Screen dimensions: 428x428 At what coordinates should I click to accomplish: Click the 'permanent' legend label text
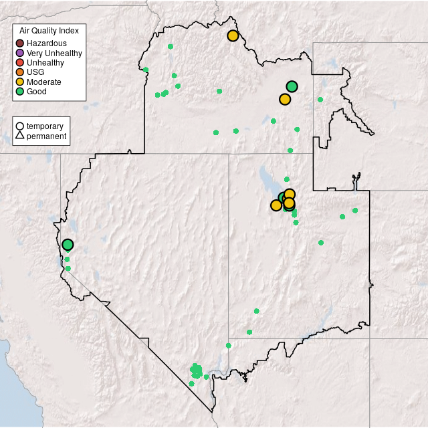46,136
